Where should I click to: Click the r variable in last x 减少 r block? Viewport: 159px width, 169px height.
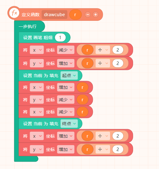(82, 112)
